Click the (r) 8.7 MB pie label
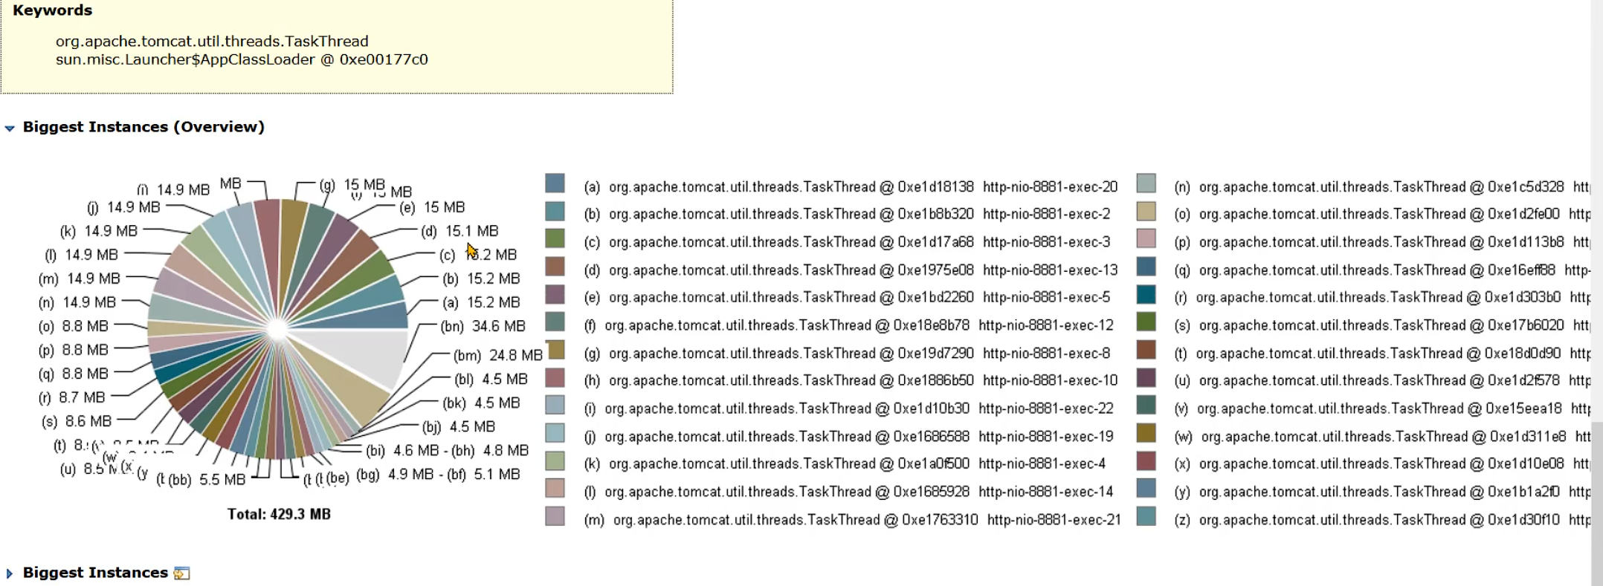 pos(71,397)
